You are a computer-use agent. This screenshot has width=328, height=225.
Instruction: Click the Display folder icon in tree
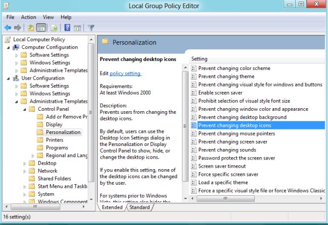(40, 124)
